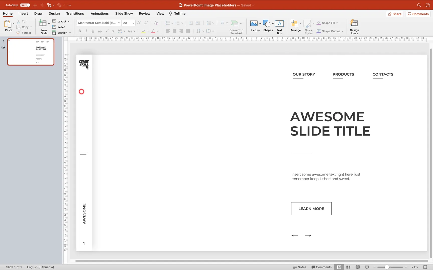Expand the Shape Outline dropdown
This screenshot has width=433, height=270.
point(342,31)
